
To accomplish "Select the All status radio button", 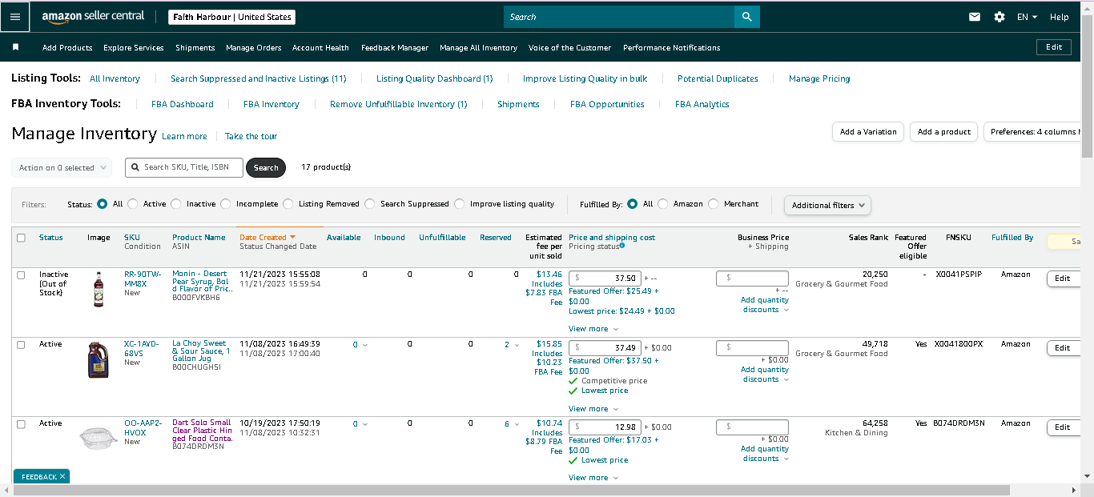I will (x=103, y=204).
